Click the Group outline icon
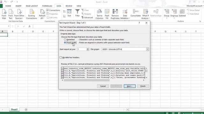 click(x=166, y=14)
